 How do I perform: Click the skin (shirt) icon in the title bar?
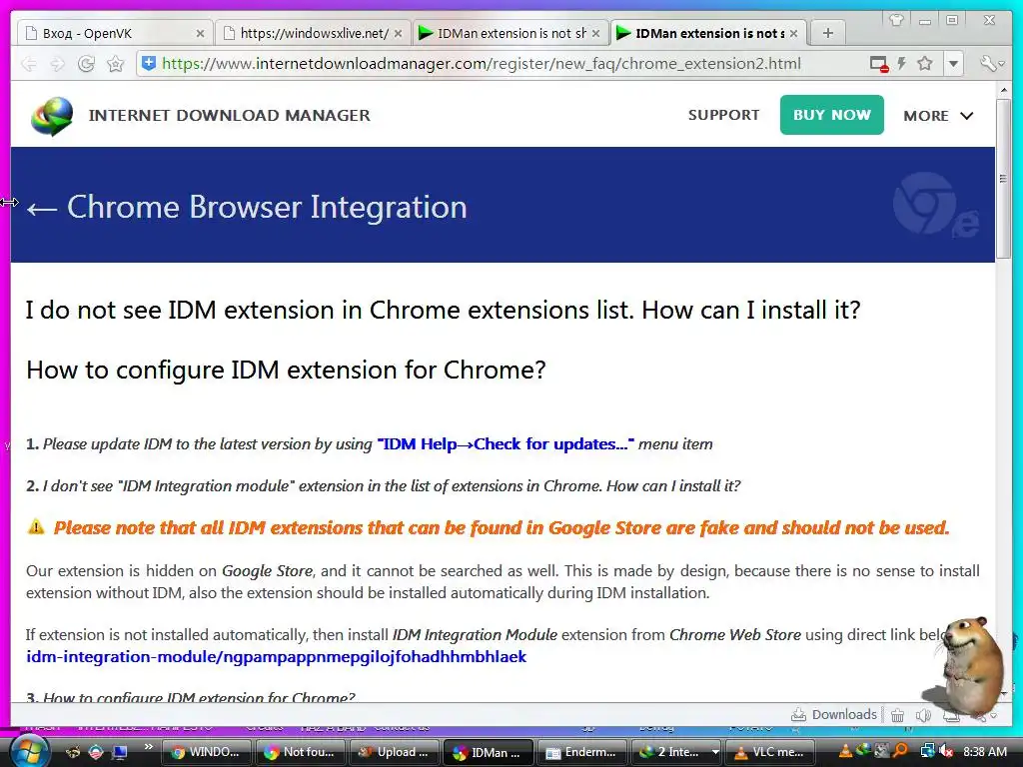pos(896,20)
